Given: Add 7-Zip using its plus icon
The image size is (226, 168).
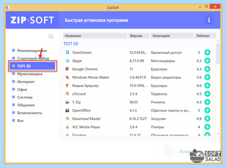Looking at the screenshot, I should [207, 102].
